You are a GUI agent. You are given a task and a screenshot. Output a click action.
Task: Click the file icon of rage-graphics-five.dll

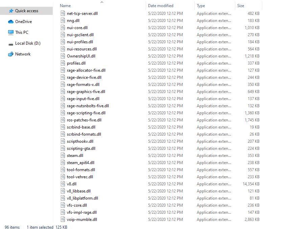[63, 92]
